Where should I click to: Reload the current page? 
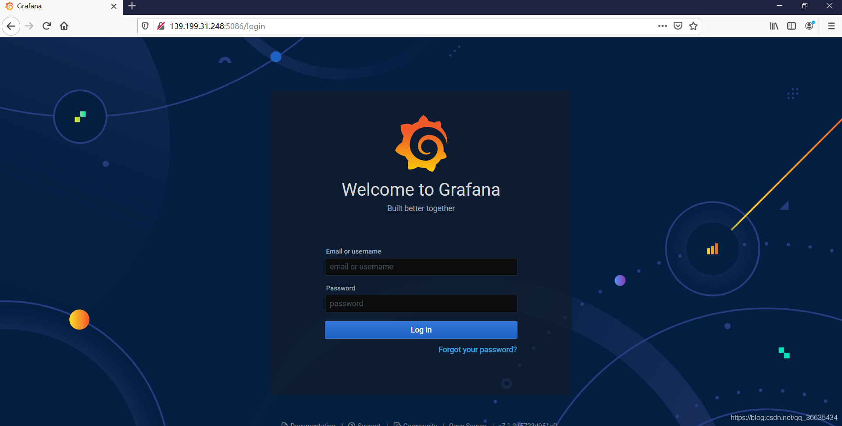[x=46, y=26]
